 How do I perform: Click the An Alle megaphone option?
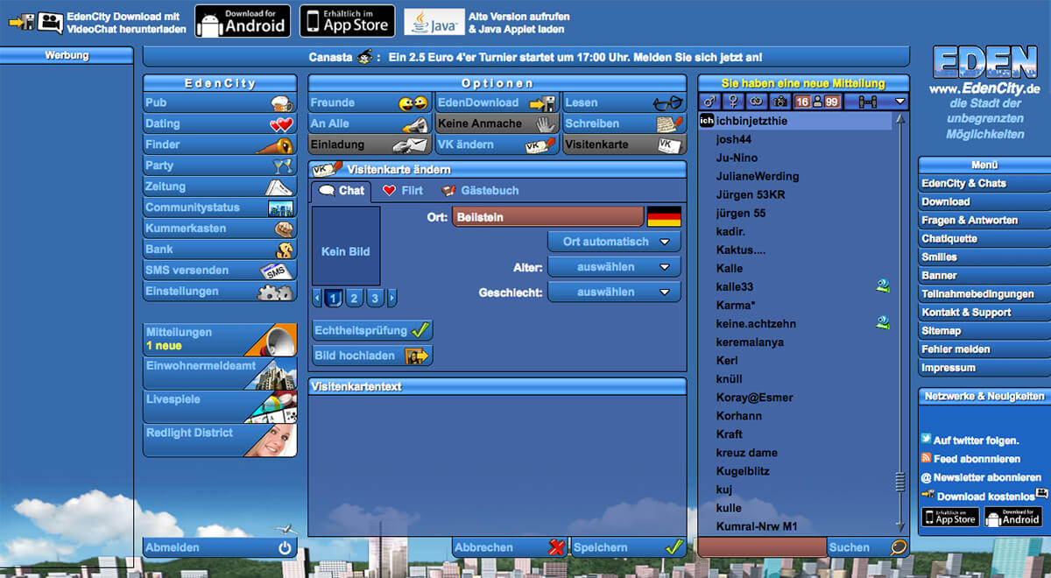pyautogui.click(x=370, y=123)
